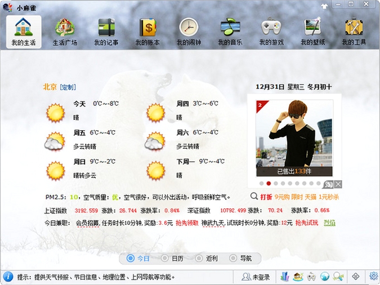Open the 天猫 link
This screenshot has height=285, width=380.
[310, 197]
